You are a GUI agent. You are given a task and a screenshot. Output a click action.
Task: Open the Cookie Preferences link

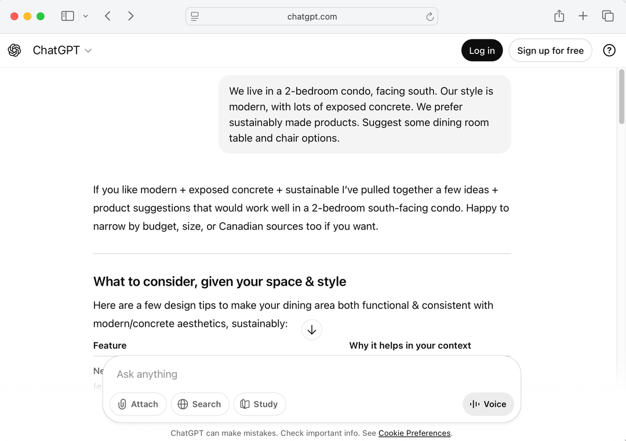(x=414, y=433)
